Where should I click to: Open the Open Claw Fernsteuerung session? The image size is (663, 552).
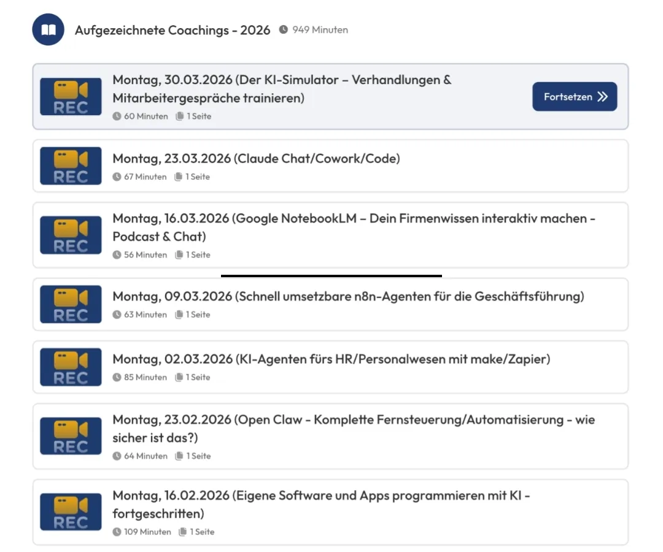(353, 427)
